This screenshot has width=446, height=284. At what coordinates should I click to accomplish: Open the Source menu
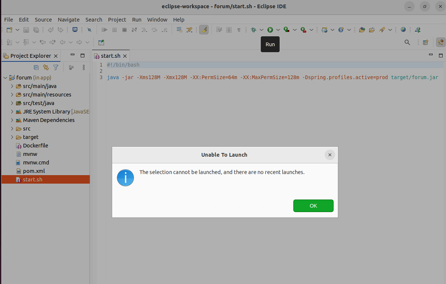(x=43, y=20)
